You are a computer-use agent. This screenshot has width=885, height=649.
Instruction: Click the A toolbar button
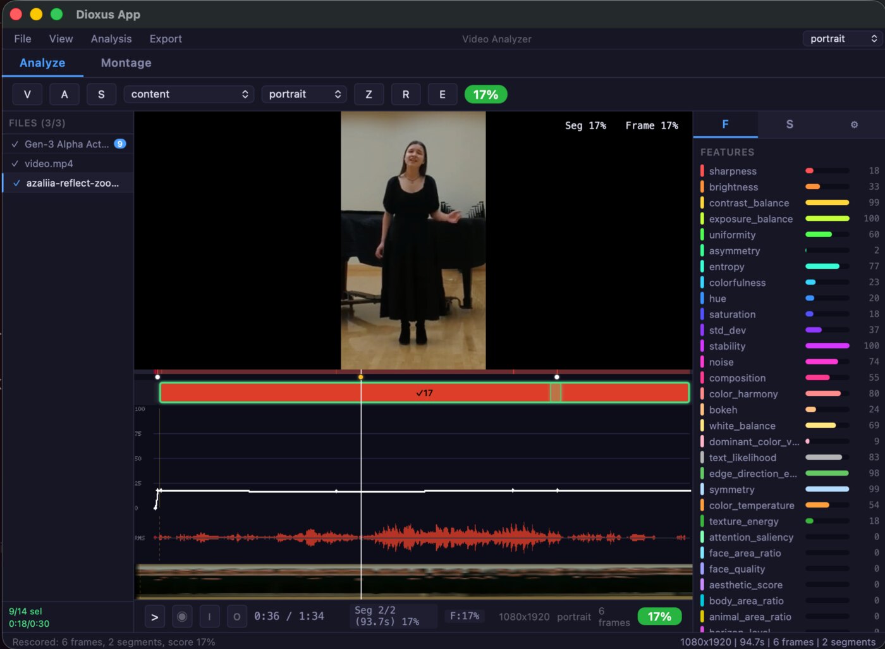(x=64, y=94)
